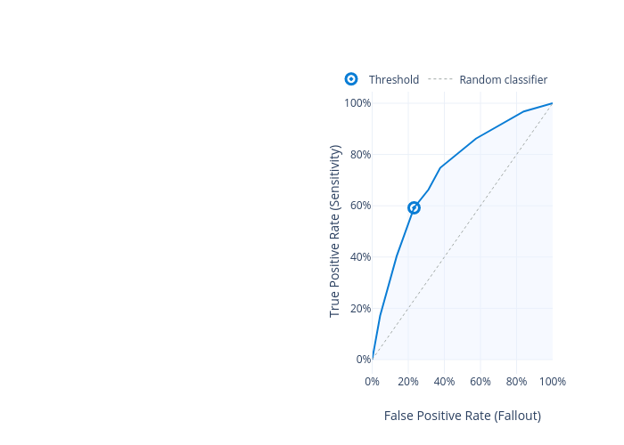Click the 40% label on False Positive axis
The width and height of the screenshot is (624, 445).
coord(444,382)
